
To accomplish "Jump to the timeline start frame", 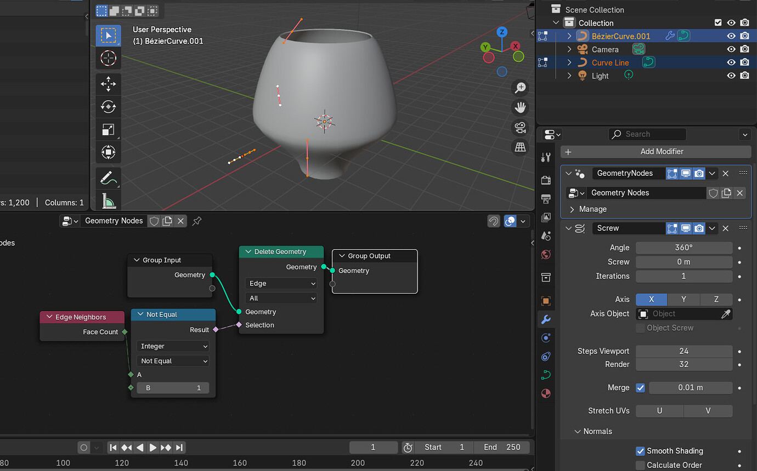I will [113, 447].
